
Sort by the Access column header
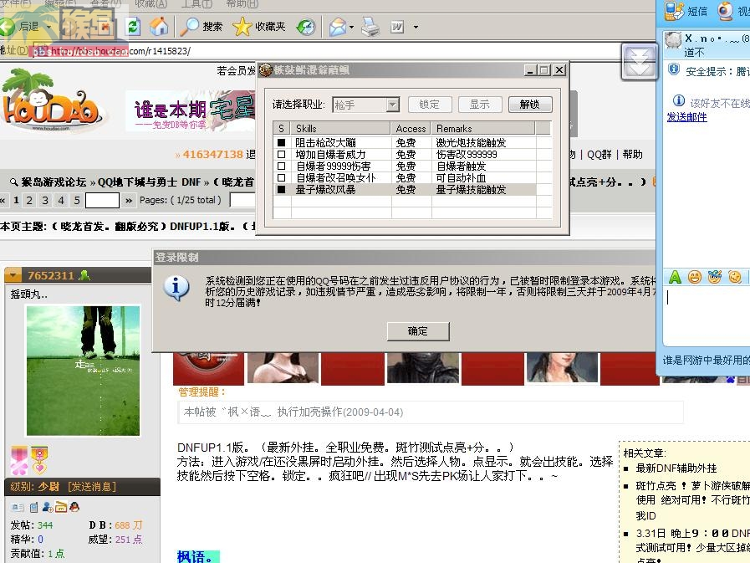click(411, 128)
